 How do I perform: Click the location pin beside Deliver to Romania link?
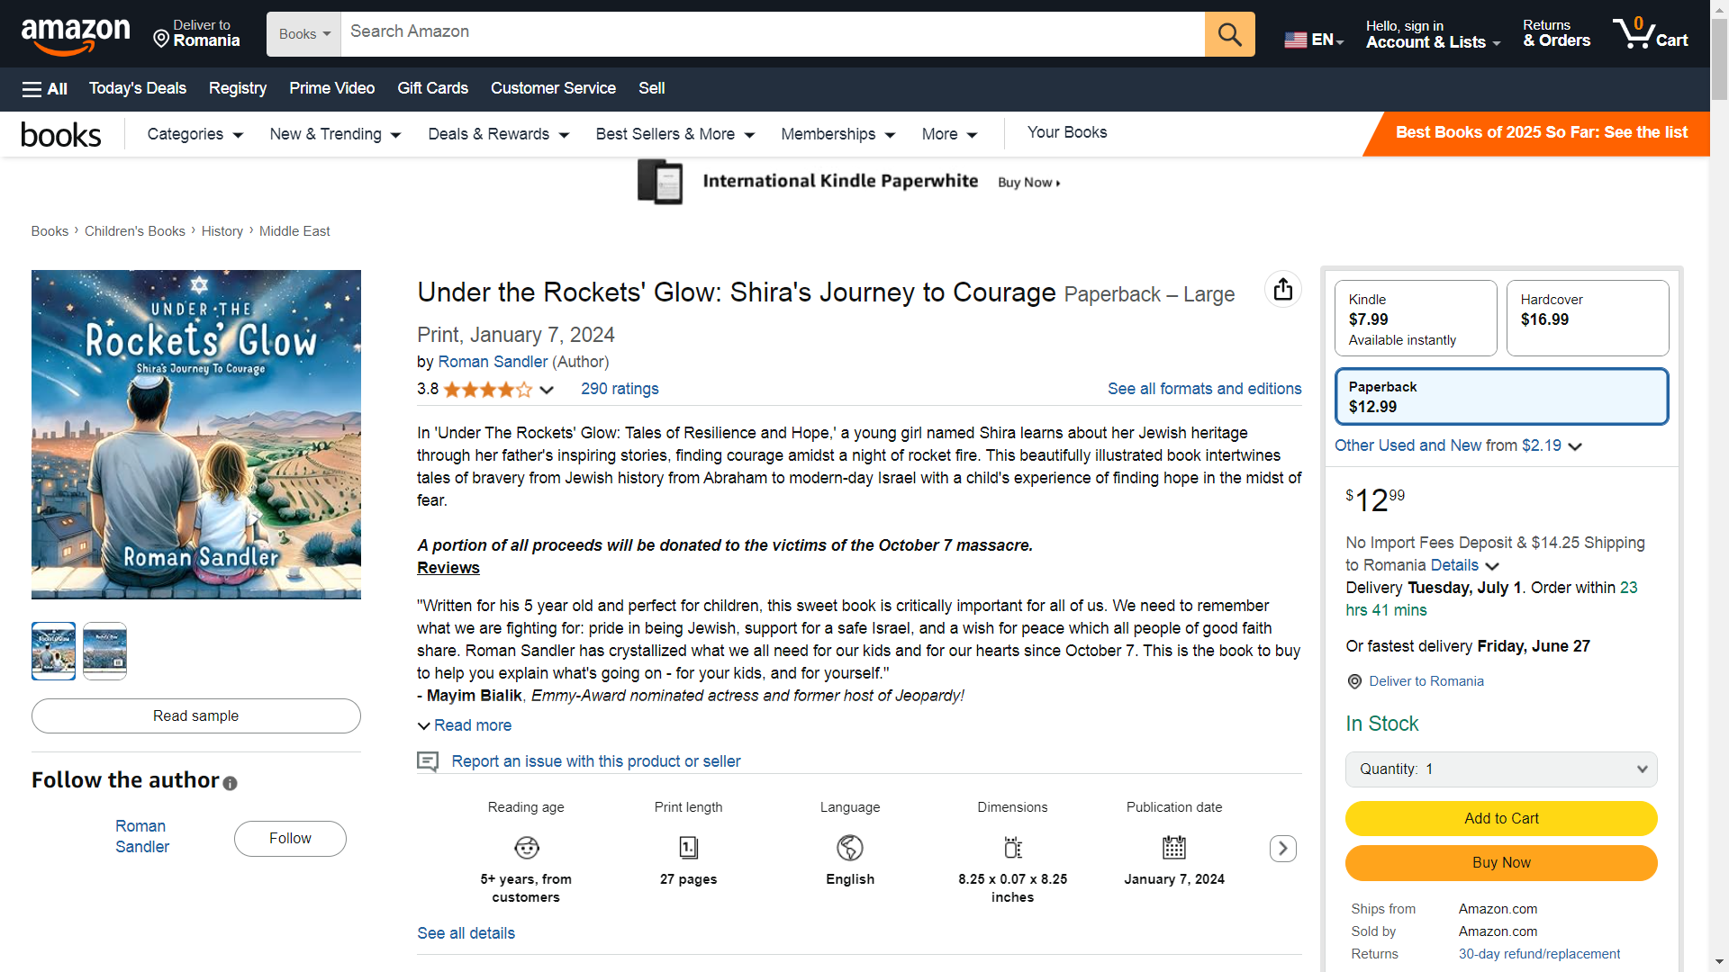click(1354, 682)
